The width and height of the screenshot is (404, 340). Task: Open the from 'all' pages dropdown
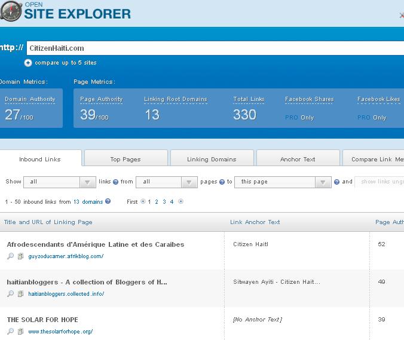[x=167, y=182]
